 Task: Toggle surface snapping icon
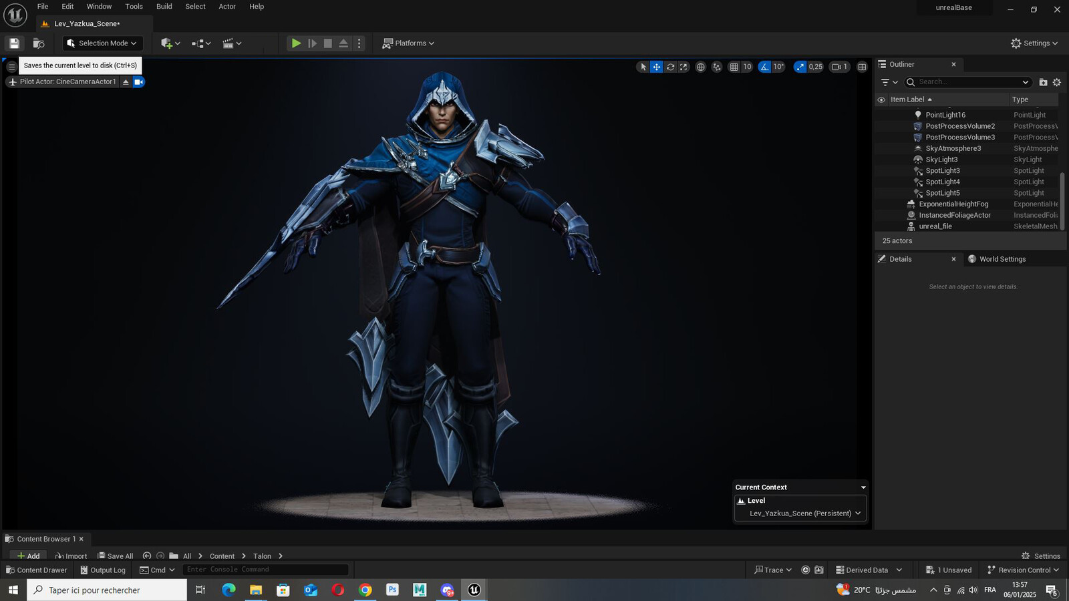717,67
